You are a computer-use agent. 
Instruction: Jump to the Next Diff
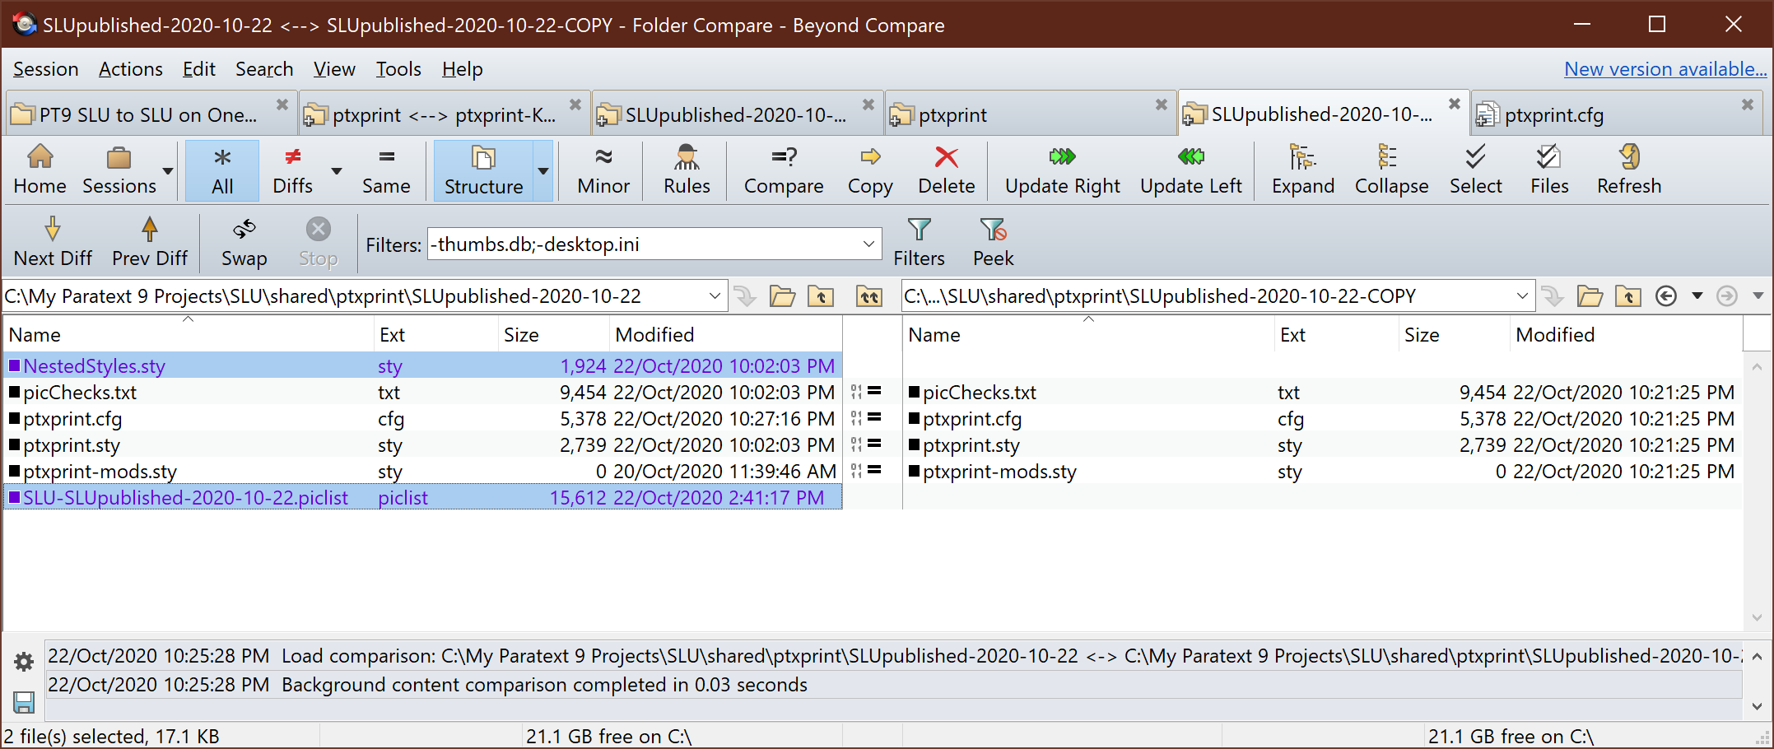52,240
